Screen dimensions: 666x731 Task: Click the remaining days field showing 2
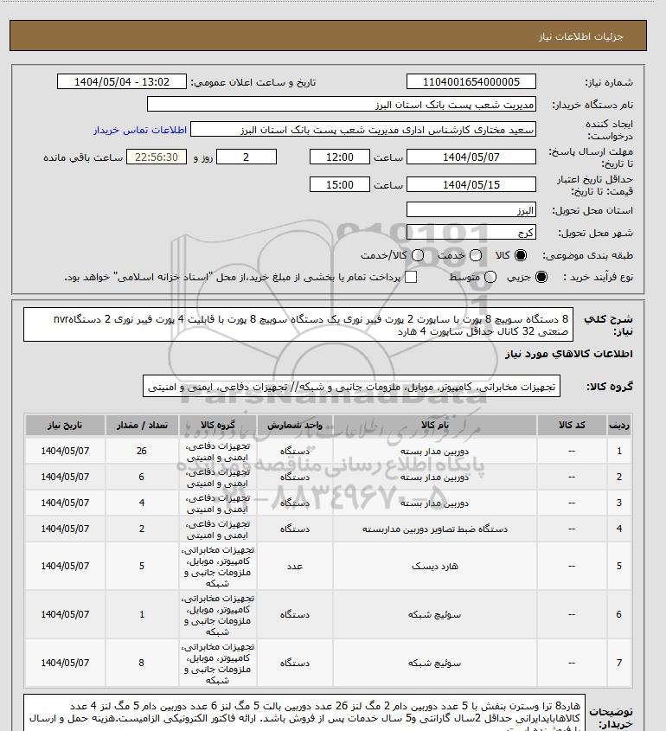tap(247, 157)
